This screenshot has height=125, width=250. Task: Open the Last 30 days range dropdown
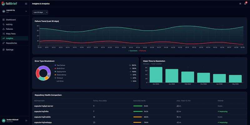click(40, 12)
